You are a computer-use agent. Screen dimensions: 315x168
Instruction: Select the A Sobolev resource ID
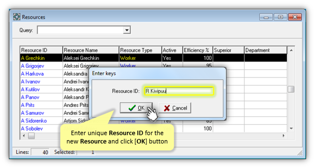pos(32,129)
